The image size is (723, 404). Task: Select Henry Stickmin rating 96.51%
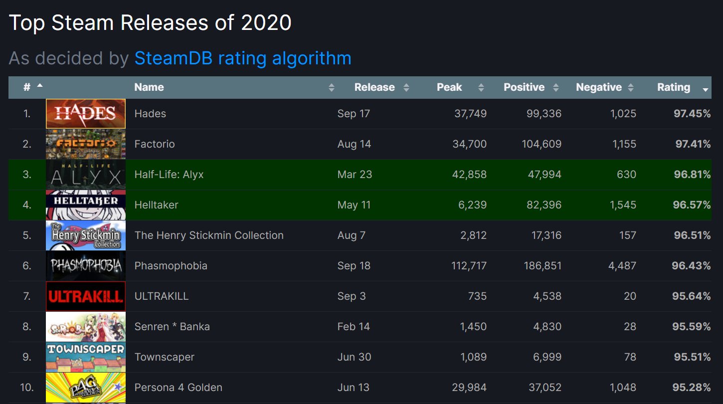click(x=692, y=235)
